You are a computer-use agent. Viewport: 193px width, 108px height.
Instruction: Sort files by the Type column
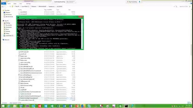pos(58,10)
